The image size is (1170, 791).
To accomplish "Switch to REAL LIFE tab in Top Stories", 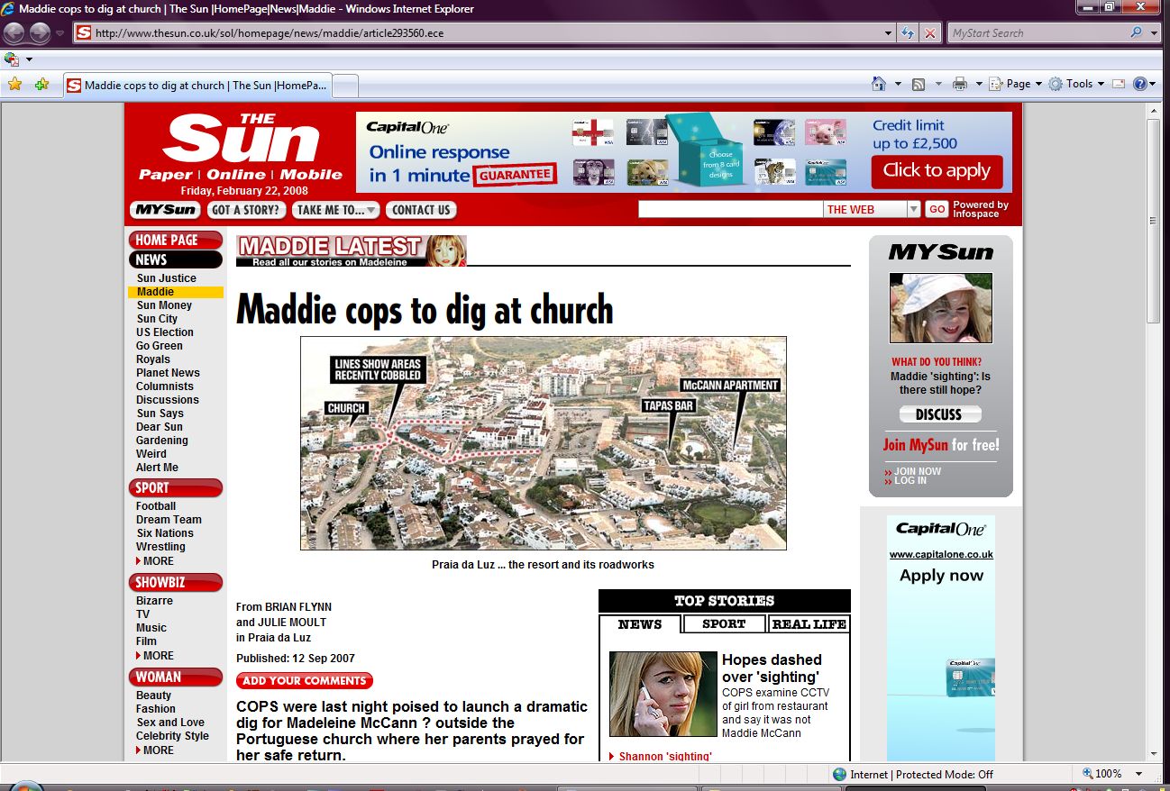I will click(x=809, y=624).
